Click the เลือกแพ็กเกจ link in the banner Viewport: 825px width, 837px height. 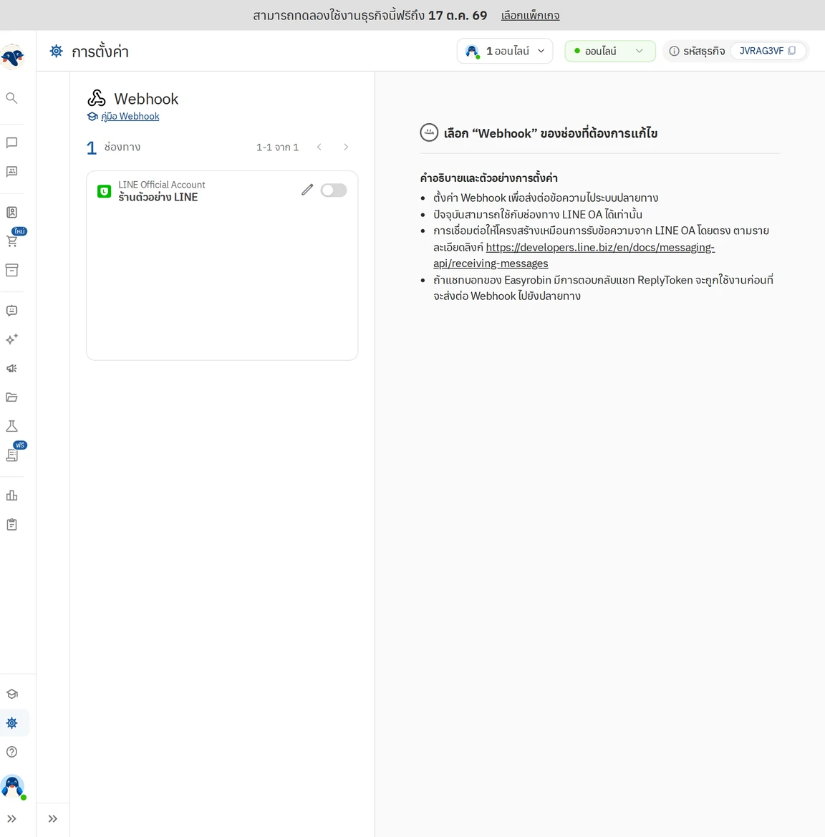click(530, 16)
